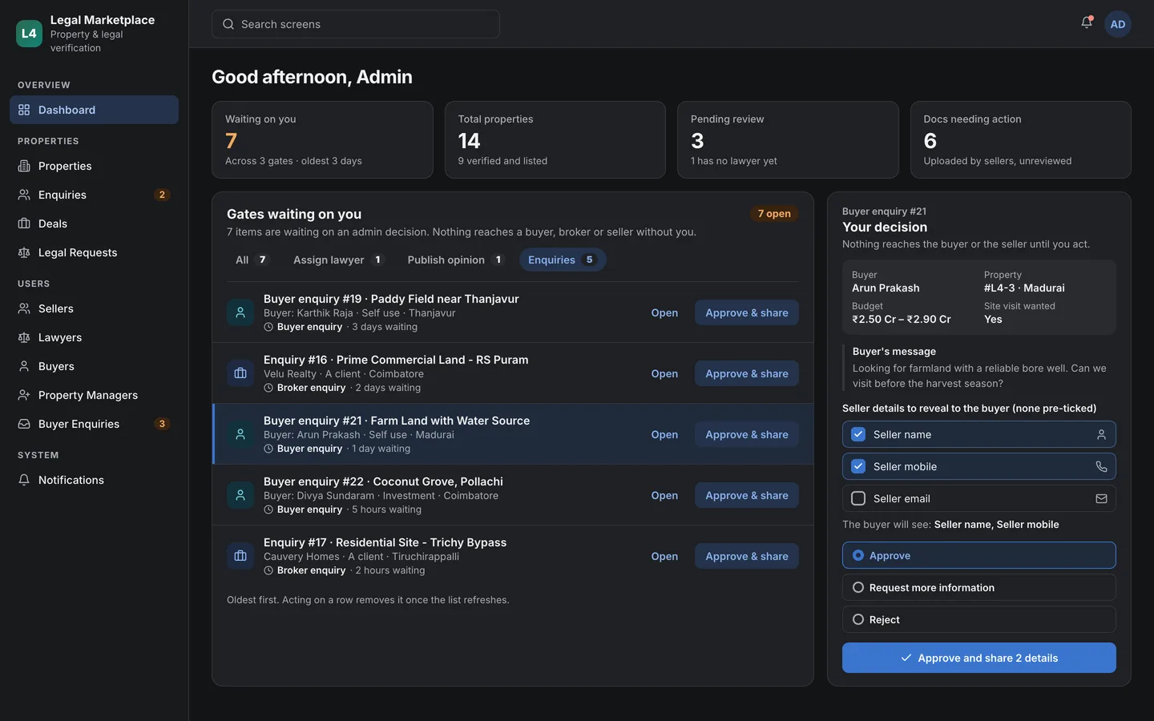
Task: Click Buyer Enquiries badge count 3
Action: pyautogui.click(x=162, y=424)
